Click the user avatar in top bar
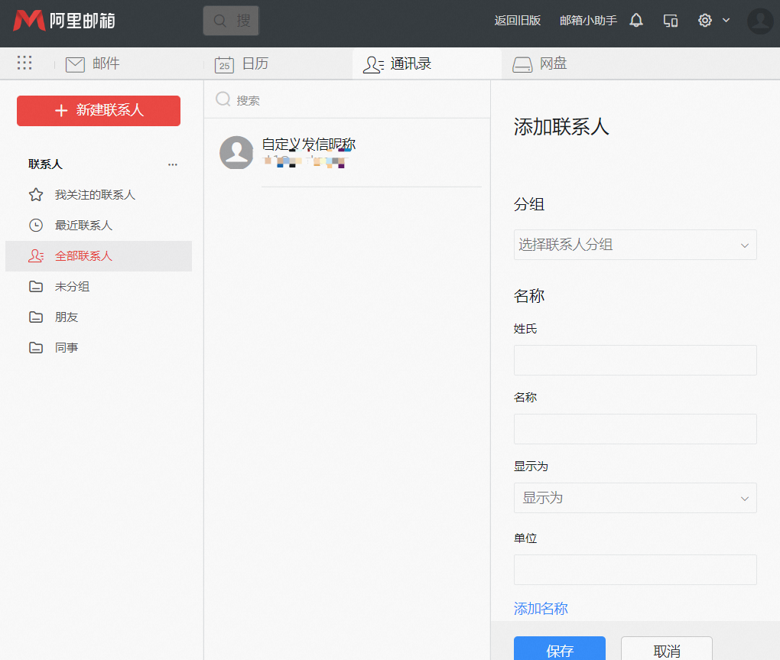The width and height of the screenshot is (780, 660). click(759, 21)
